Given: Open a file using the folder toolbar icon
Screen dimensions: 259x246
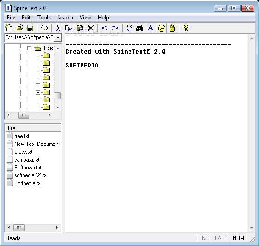Looking at the screenshot, I should tap(19, 28).
